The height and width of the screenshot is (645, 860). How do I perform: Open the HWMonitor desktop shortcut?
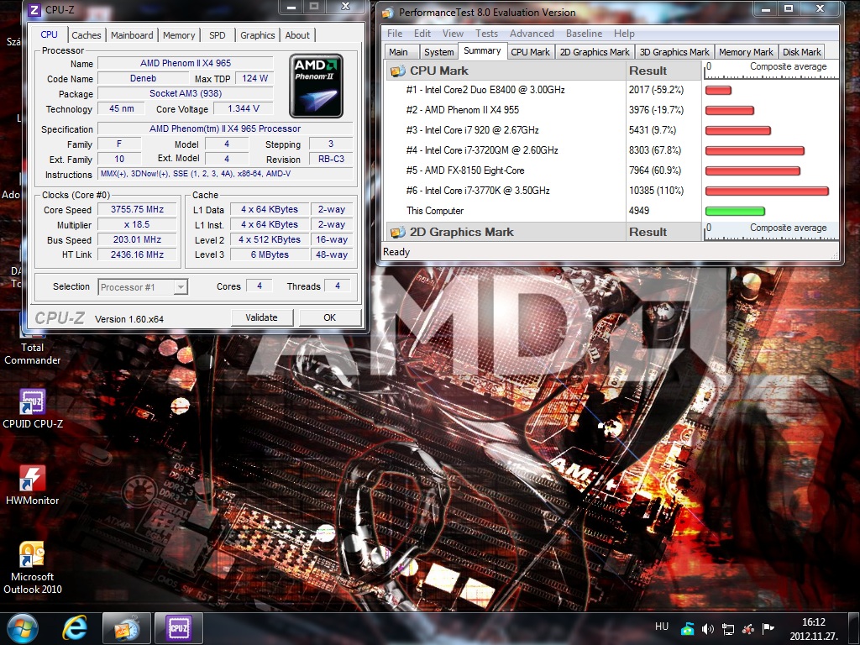tap(33, 485)
